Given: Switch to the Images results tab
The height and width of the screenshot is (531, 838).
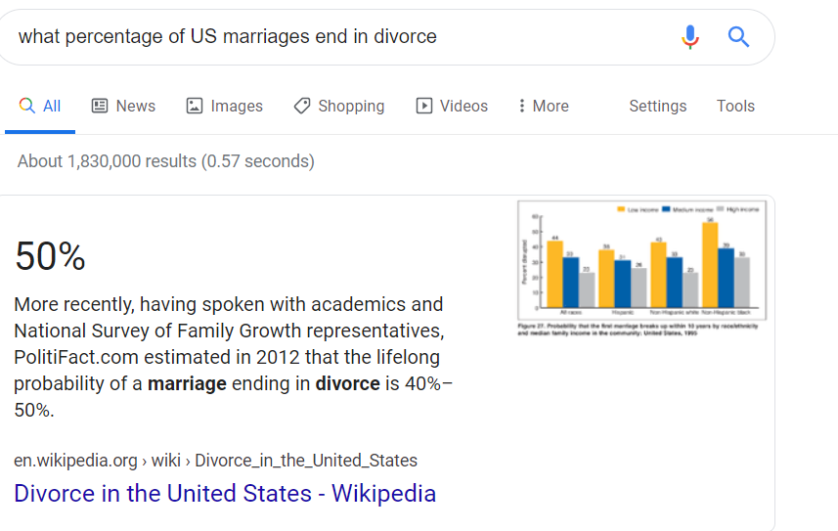Looking at the screenshot, I should (x=225, y=106).
